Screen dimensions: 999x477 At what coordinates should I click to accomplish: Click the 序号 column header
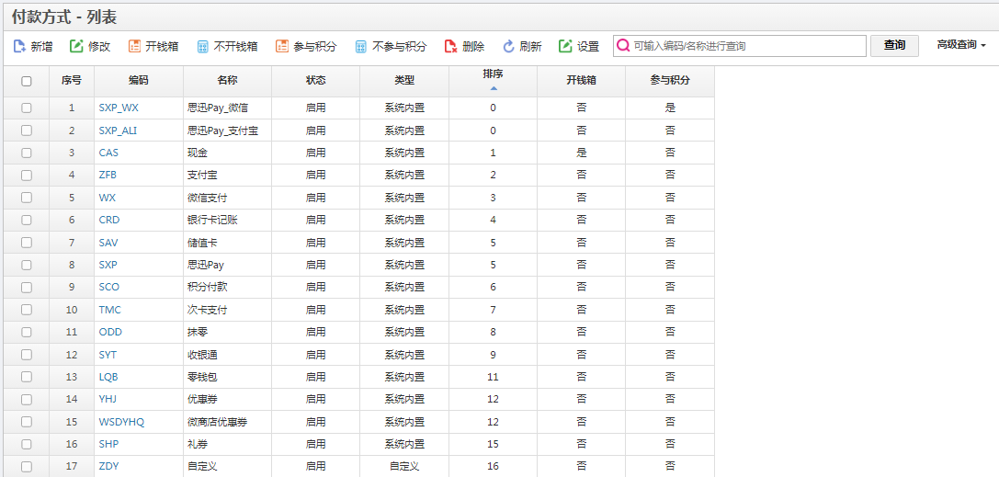(x=72, y=80)
